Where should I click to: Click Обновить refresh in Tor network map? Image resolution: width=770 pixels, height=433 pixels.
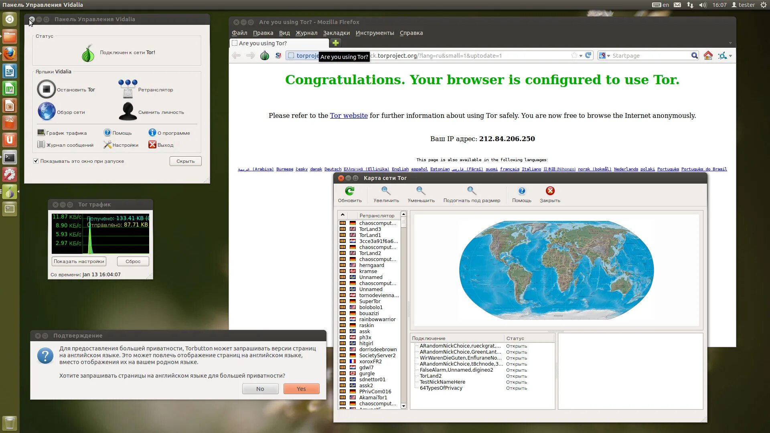tap(350, 194)
